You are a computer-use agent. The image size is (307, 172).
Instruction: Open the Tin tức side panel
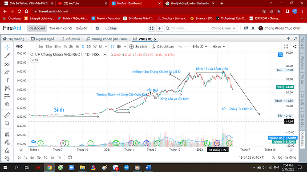303,80
